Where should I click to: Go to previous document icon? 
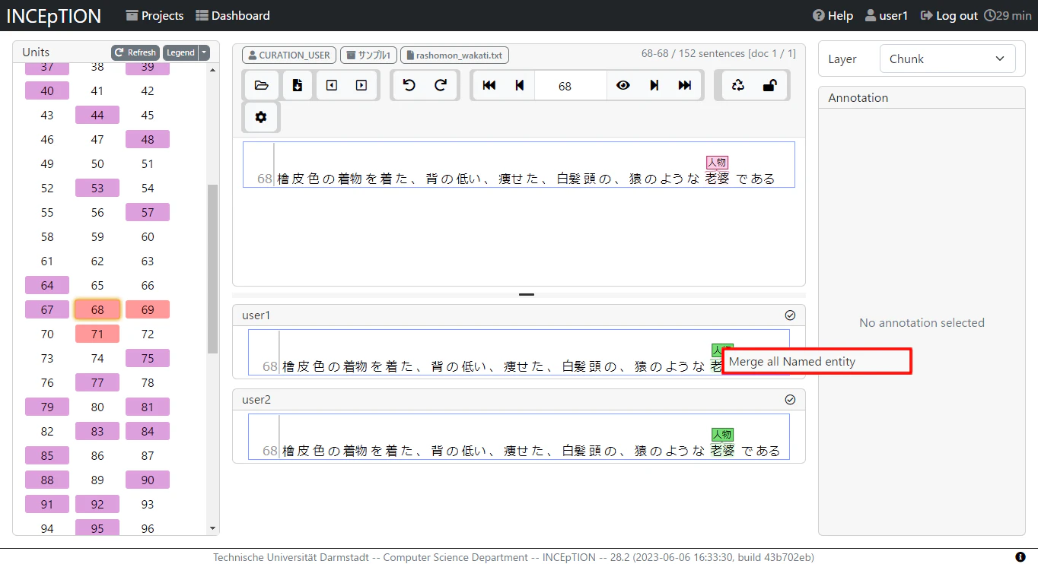pos(332,85)
